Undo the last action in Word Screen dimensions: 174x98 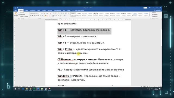pos(18,8)
